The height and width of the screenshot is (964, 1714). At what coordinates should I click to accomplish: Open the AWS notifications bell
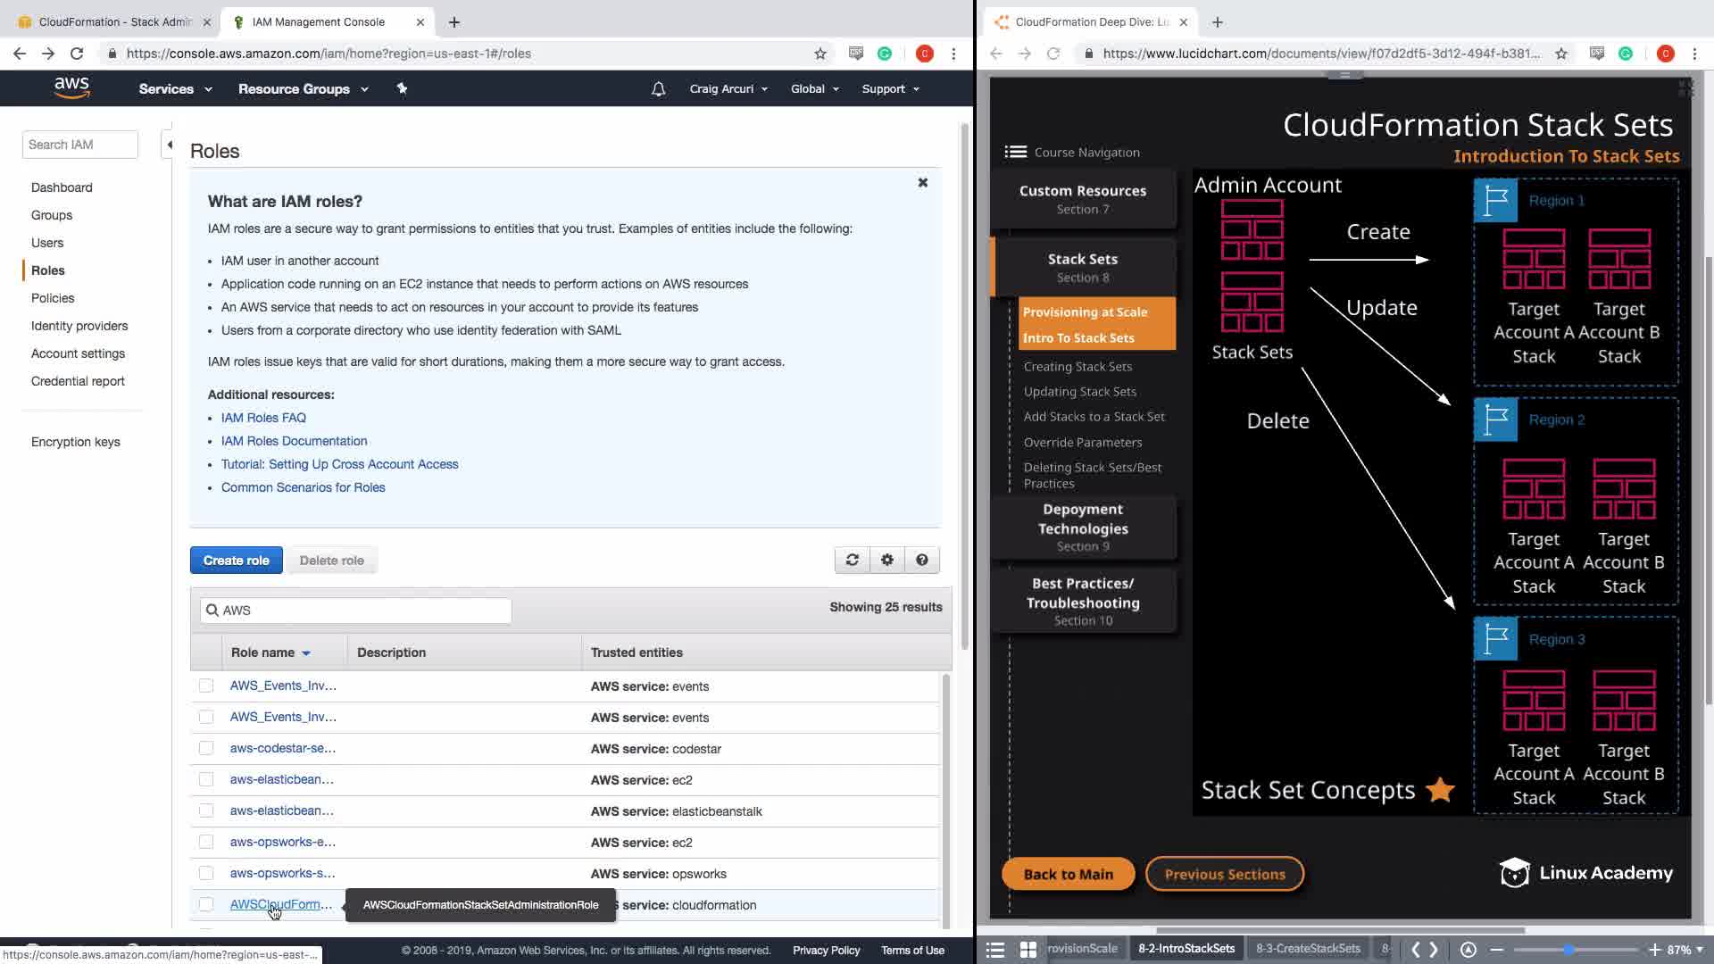[x=658, y=89]
